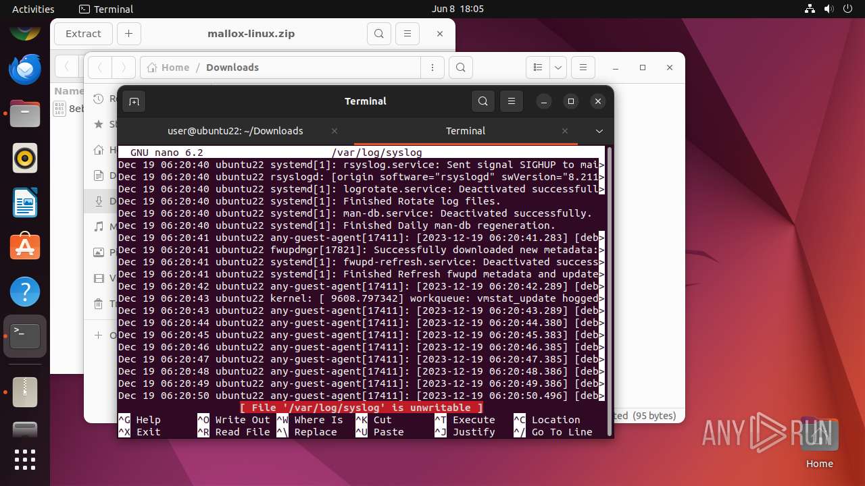865x486 pixels.
Task: Click volume icon in system tray
Action: click(829, 9)
